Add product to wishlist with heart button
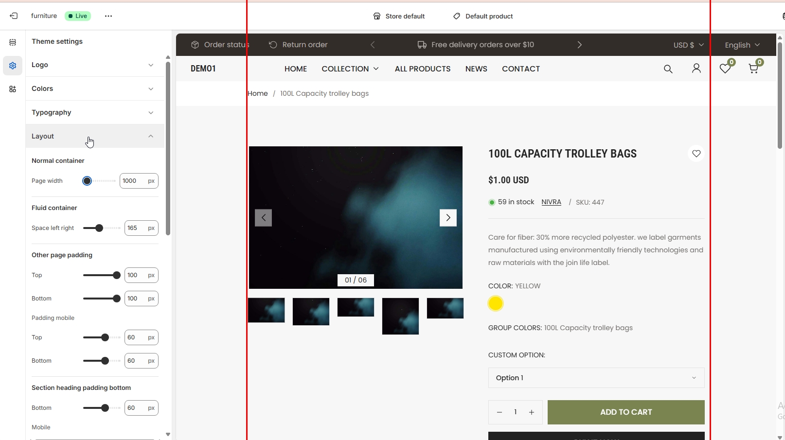The height and width of the screenshot is (440, 785). (x=696, y=154)
